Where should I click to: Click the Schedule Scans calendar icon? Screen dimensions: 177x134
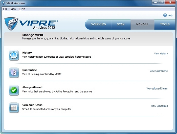14,108
